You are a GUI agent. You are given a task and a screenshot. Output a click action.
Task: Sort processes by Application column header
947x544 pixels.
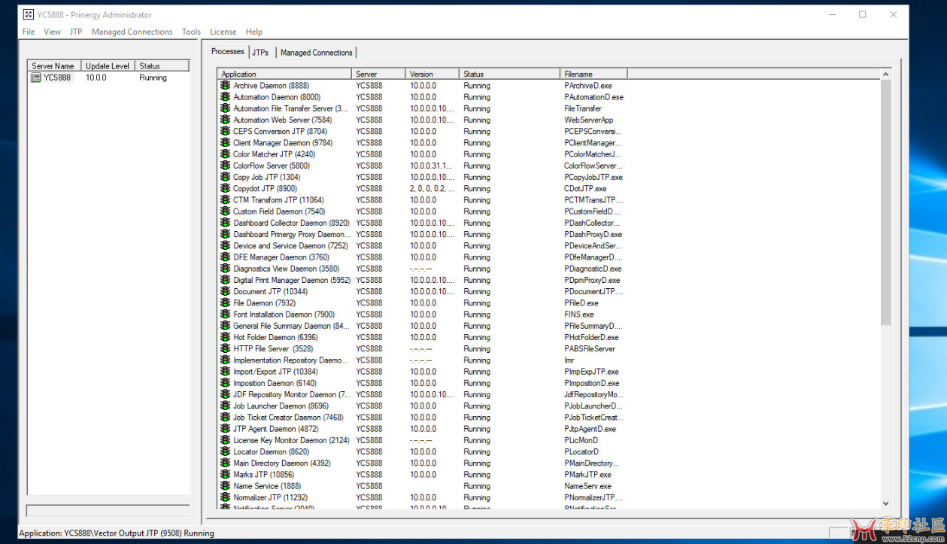284,74
